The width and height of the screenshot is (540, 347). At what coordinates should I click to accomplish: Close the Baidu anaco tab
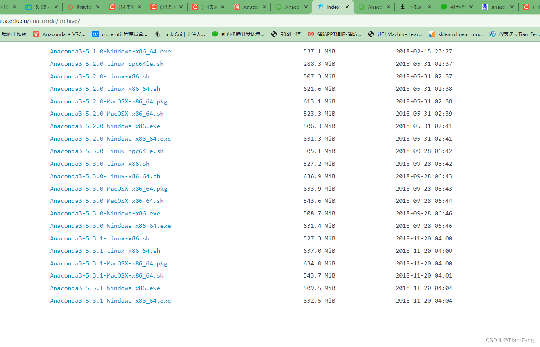coord(512,7)
